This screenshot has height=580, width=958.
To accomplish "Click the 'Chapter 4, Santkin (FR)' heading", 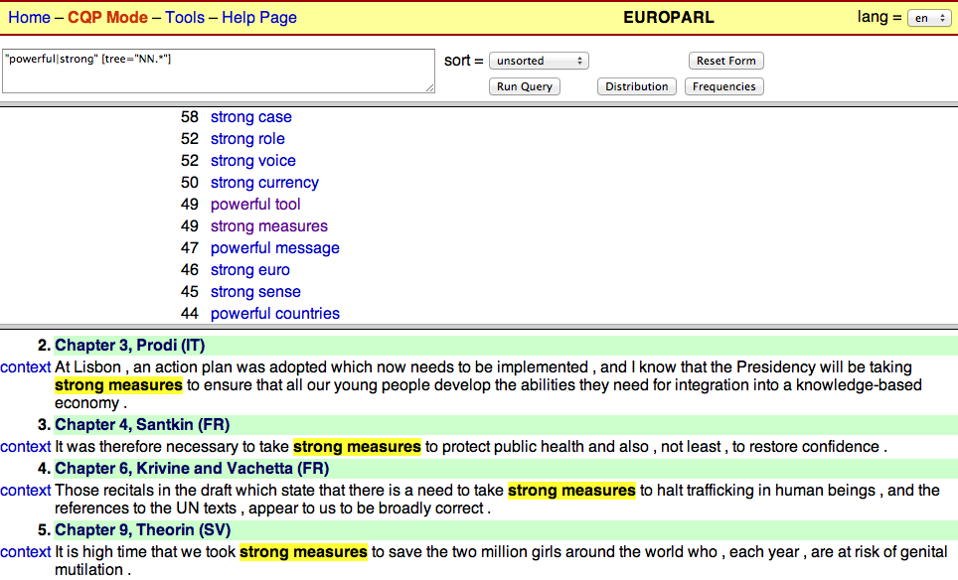I will click(x=142, y=425).
